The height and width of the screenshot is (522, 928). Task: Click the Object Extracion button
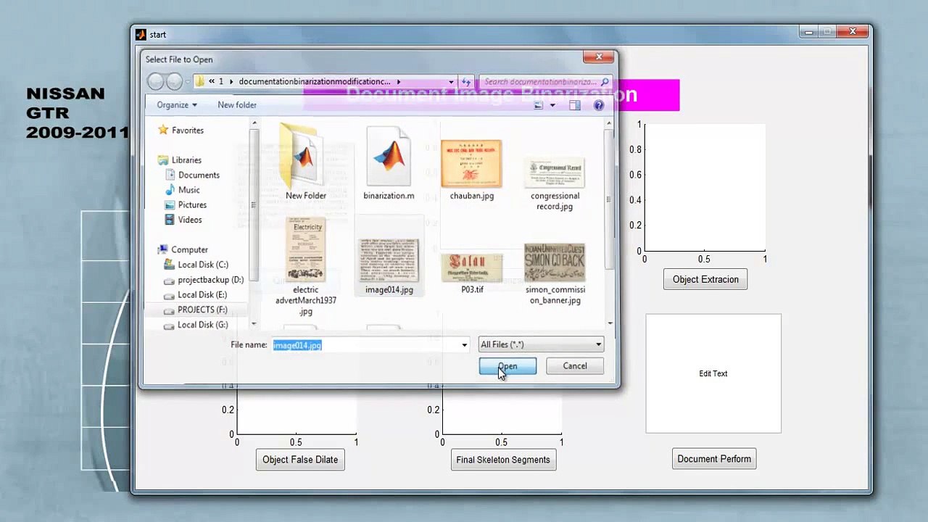click(x=705, y=280)
